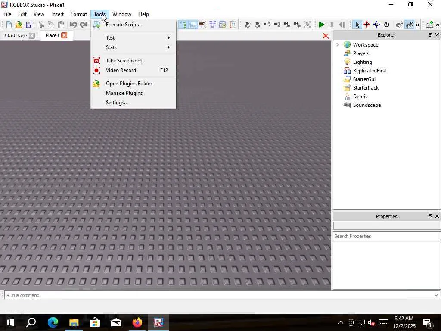The width and height of the screenshot is (441, 331).
Task: Open the command bar history dropdown
Action: [x=436, y=295]
